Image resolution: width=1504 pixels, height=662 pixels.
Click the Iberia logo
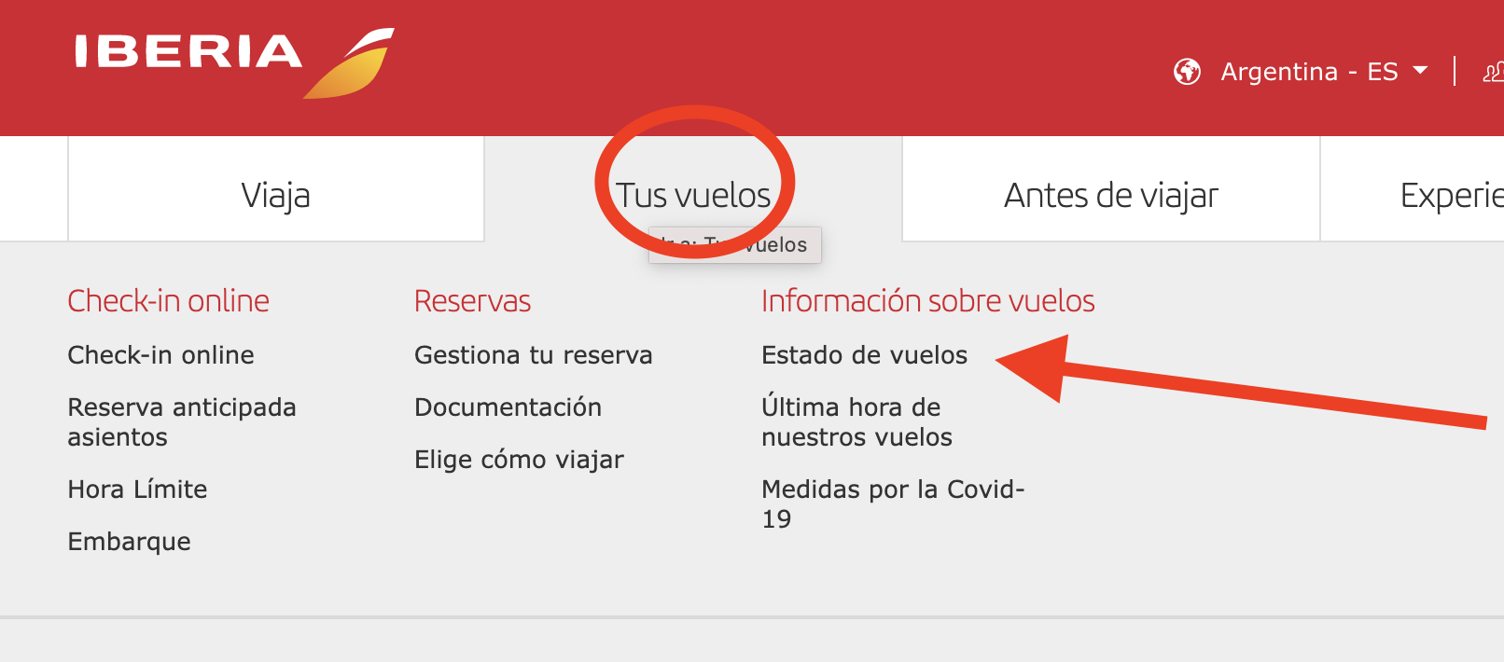234,62
